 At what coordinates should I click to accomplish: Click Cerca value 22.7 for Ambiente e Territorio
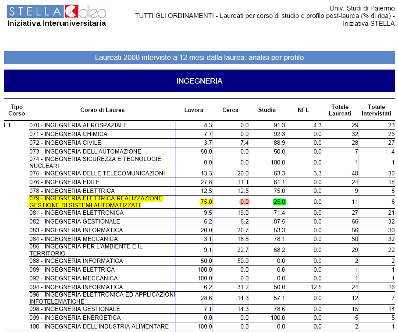(243, 250)
